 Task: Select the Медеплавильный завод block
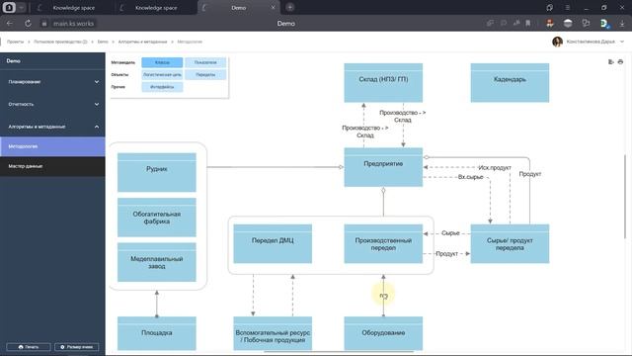point(157,262)
